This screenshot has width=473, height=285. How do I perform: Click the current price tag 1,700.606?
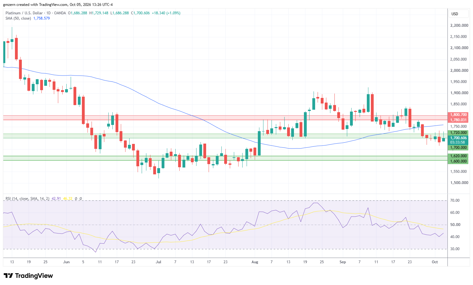point(458,138)
